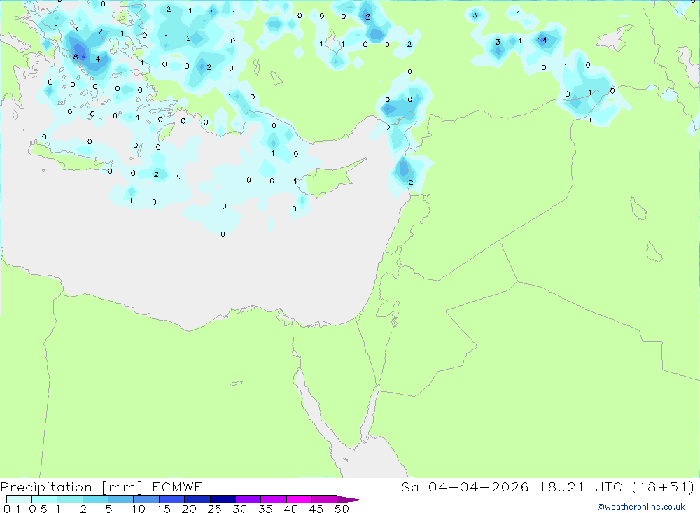
Task: Click the legend label '50'
Action: 342,509
